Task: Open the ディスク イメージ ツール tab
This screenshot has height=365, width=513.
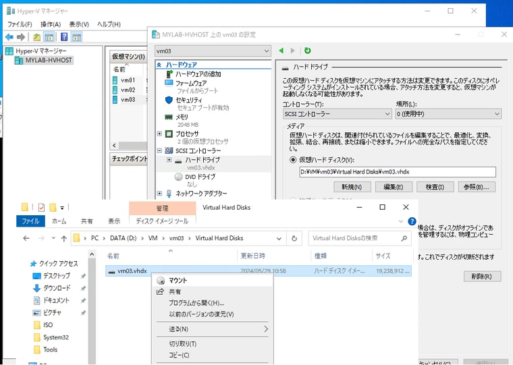Action: (162, 221)
